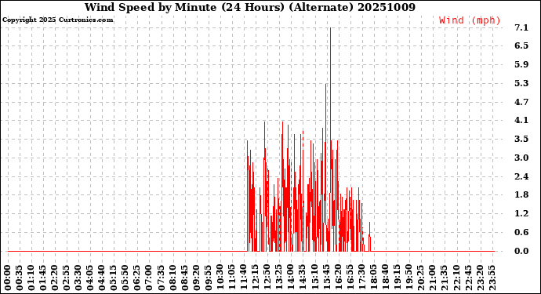Click the 22:45 time axis label
Screen dimensions: 541x294
tap(468, 278)
